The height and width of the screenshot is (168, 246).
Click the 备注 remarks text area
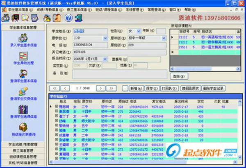pos(120,74)
